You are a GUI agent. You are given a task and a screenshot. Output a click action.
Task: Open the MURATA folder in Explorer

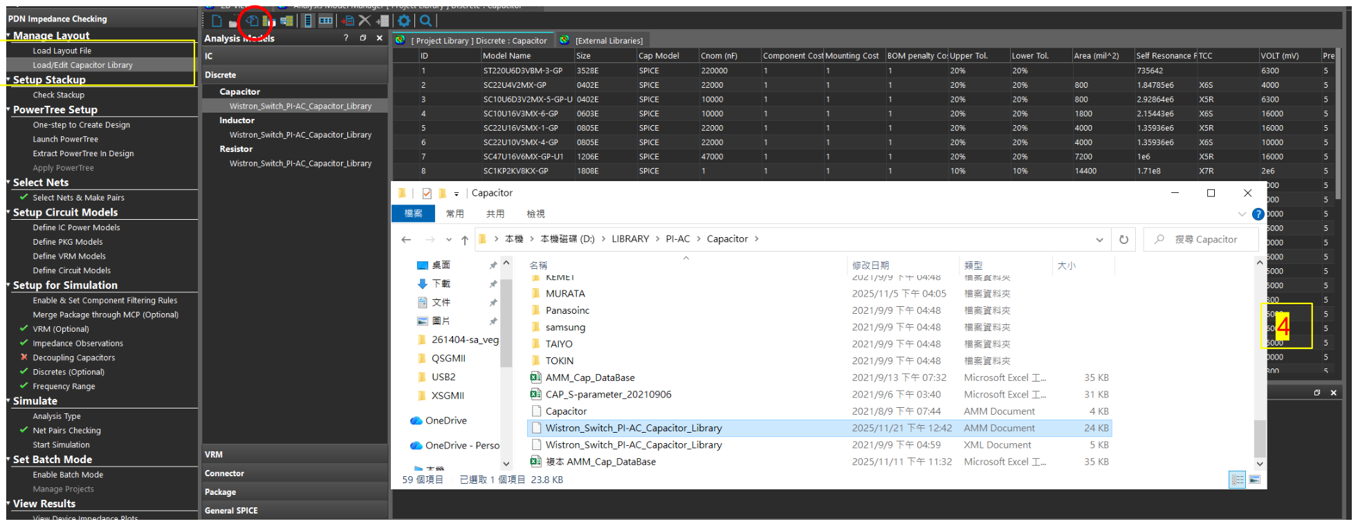[565, 294]
